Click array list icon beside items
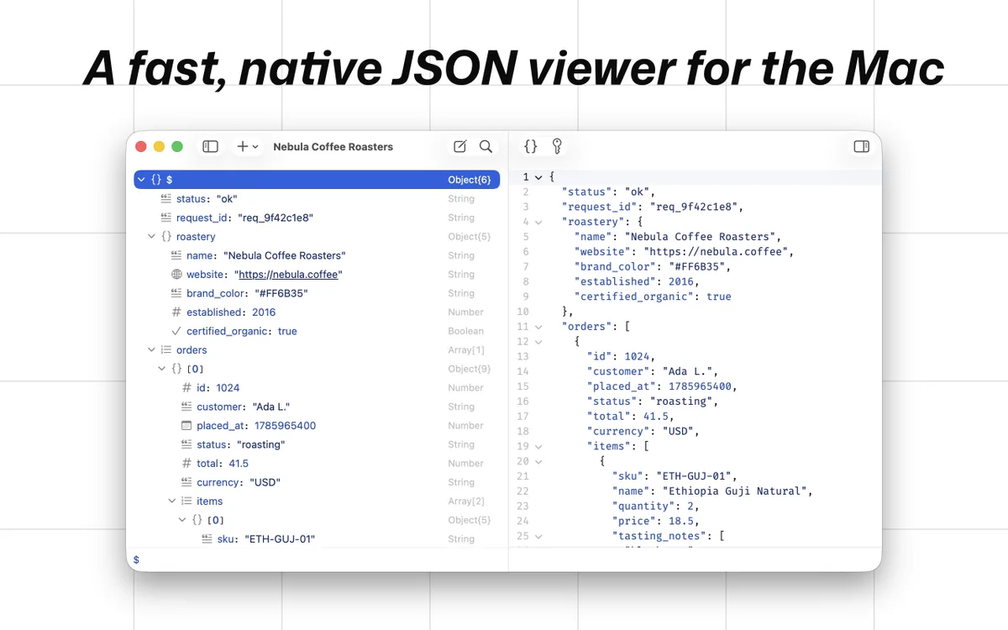 coord(186,501)
